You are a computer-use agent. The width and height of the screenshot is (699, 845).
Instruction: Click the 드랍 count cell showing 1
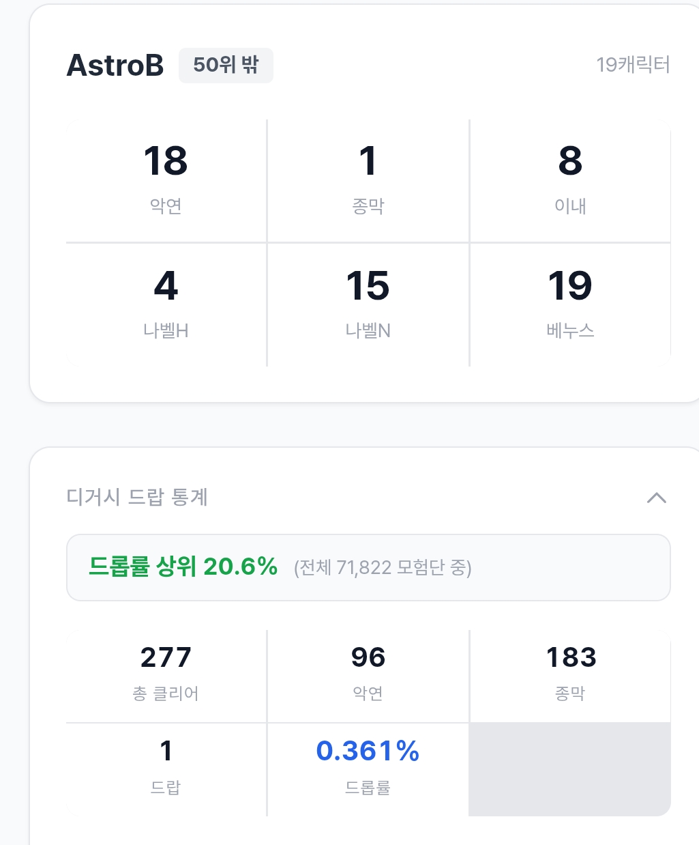click(166, 767)
